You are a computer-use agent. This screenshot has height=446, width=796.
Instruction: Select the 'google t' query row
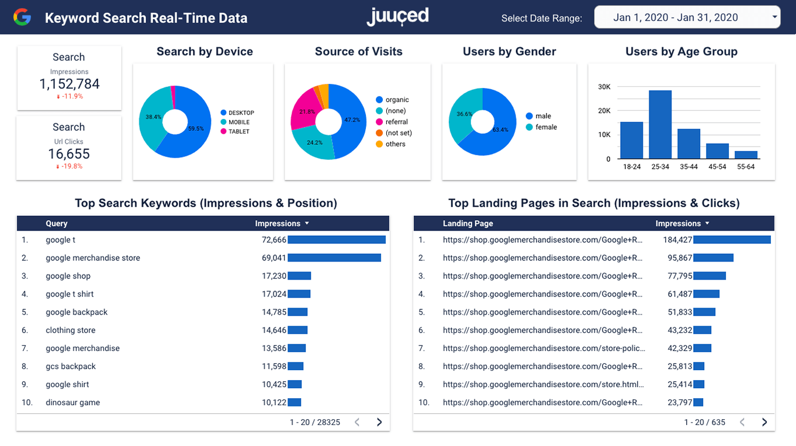pyautogui.click(x=203, y=240)
